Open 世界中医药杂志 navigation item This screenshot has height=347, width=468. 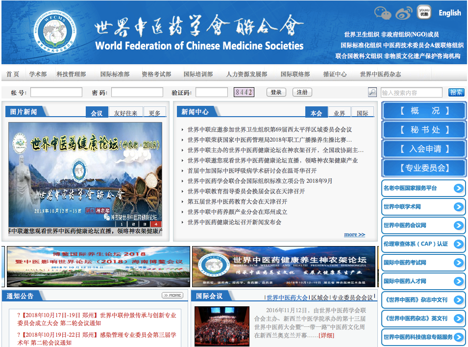(x=381, y=74)
